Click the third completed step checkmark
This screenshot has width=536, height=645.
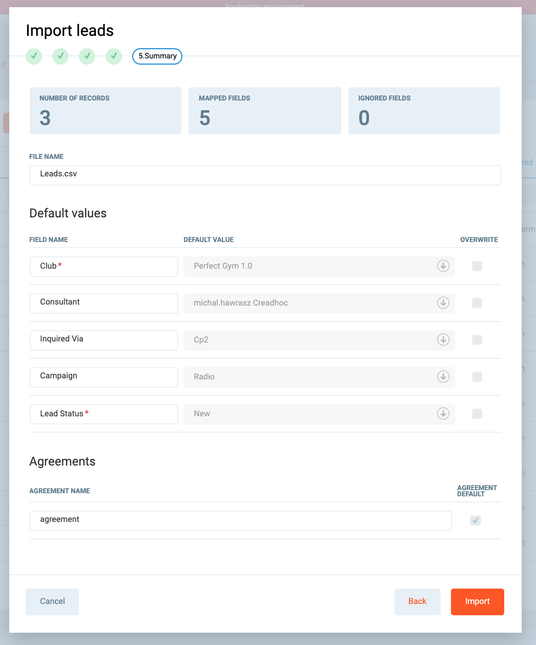[x=87, y=56]
